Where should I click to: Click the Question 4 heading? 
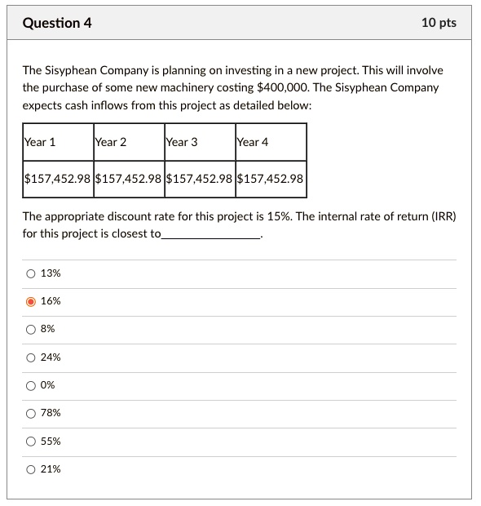[x=57, y=23]
